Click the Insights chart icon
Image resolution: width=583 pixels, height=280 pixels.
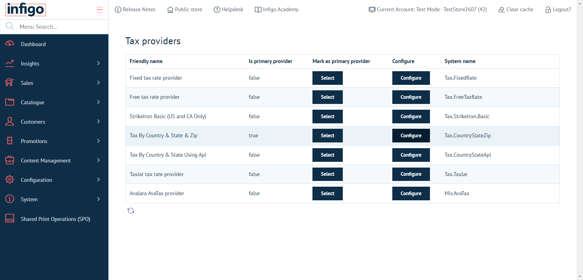(10, 63)
